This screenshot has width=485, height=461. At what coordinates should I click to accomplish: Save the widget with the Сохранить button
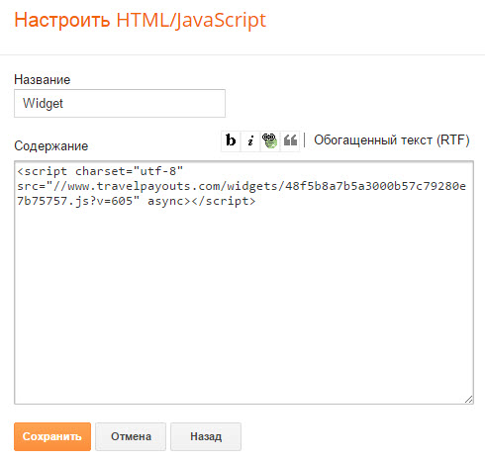[x=52, y=436]
